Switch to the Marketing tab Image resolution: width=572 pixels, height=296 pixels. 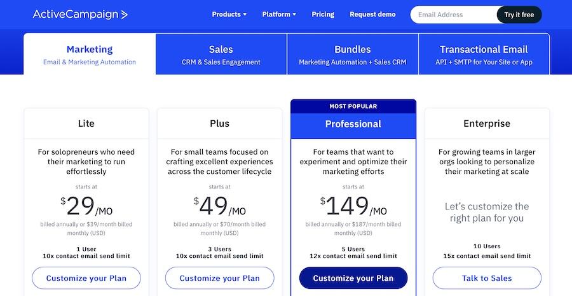coord(90,54)
